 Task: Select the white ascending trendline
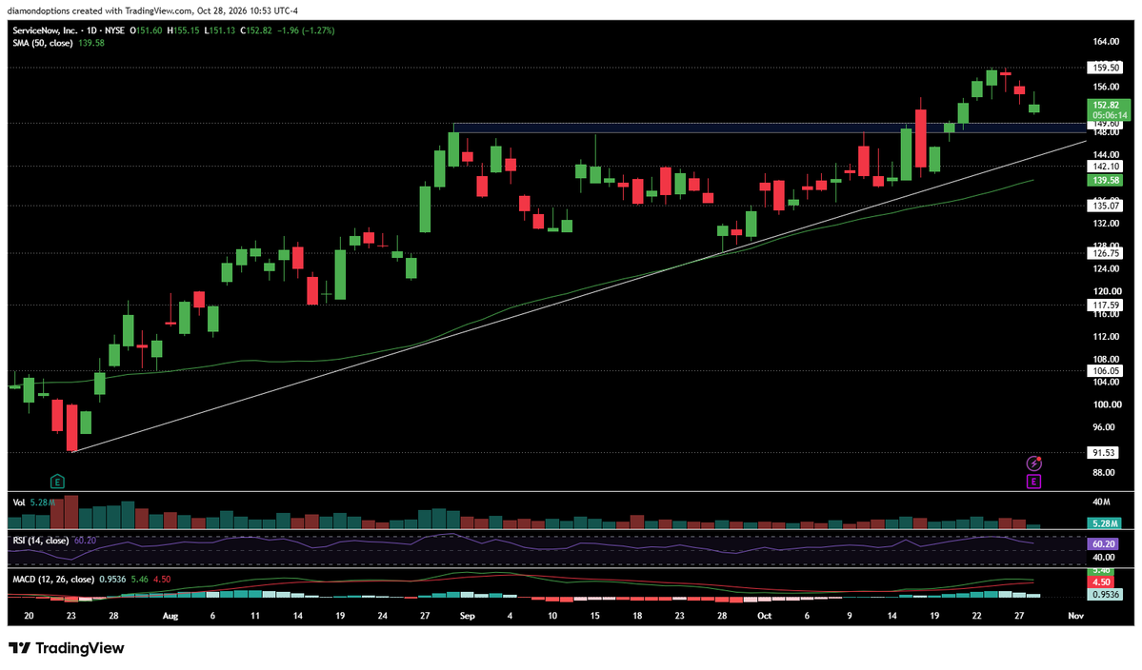579,298
